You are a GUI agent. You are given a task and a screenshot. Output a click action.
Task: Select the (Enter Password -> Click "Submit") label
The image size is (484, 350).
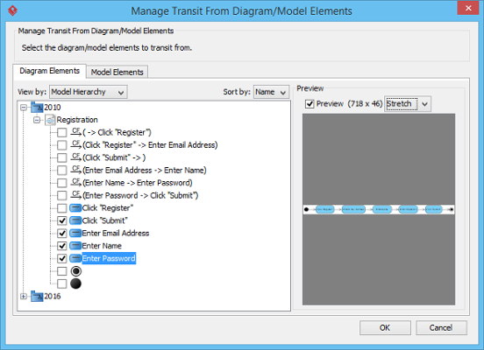click(x=140, y=195)
